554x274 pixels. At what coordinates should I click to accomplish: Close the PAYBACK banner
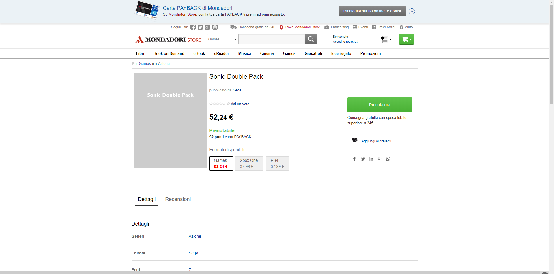412,11
